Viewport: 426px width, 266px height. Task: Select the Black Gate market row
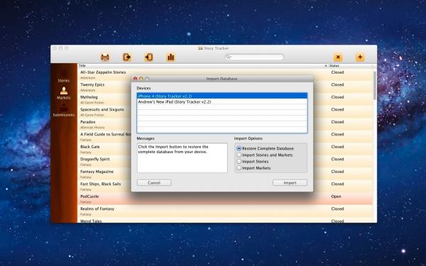click(225, 149)
